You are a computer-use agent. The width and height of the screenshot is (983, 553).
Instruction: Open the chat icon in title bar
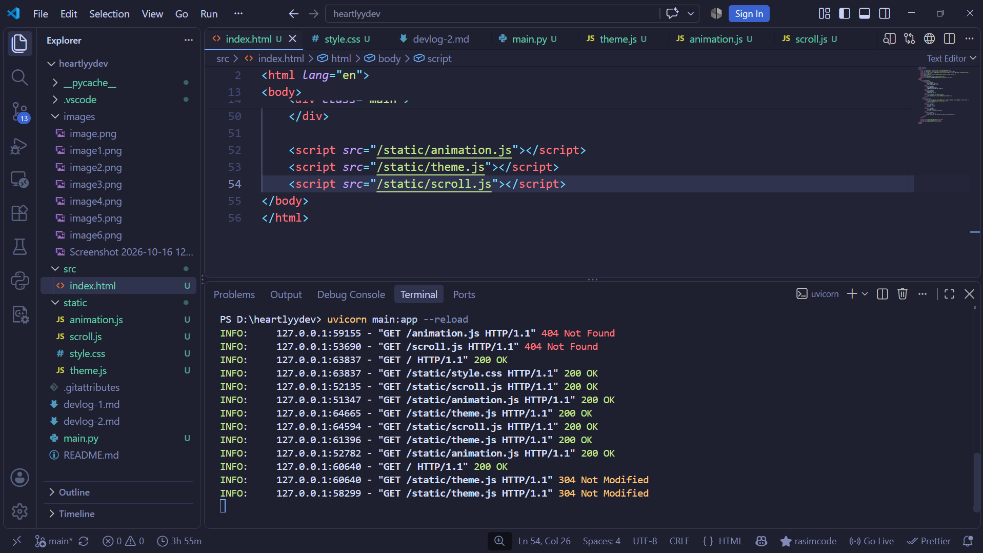click(x=672, y=13)
